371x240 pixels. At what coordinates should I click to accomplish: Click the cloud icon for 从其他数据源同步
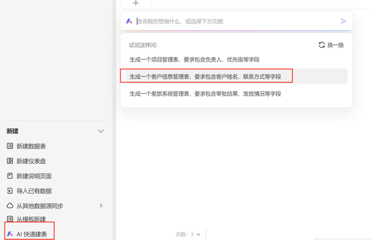tap(10, 205)
